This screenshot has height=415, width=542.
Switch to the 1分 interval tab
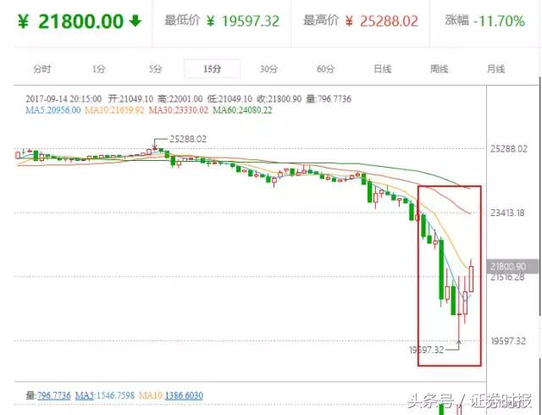tap(98, 69)
